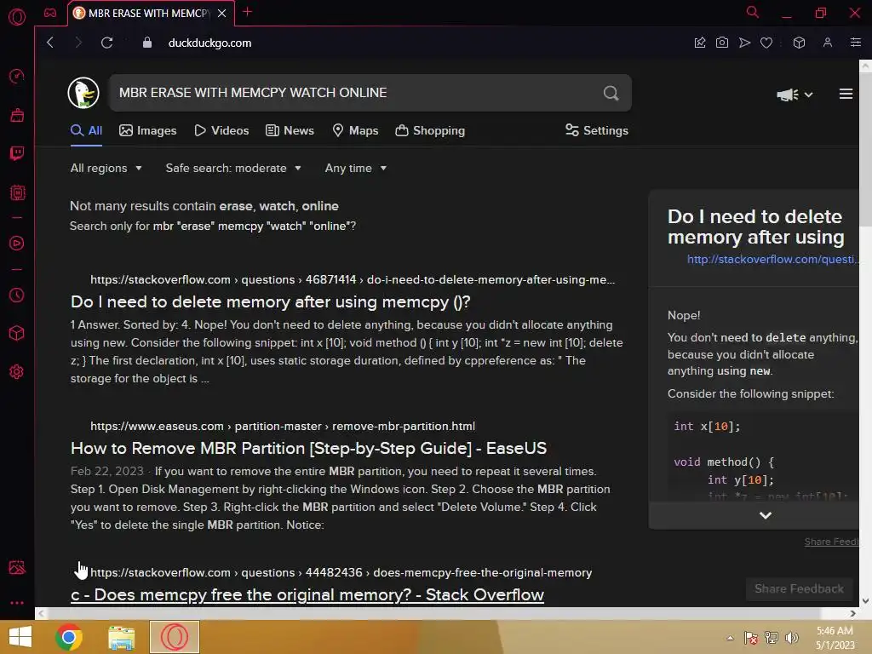Viewport: 872px width, 654px height.
Task: Submit search with the magnifier button
Action: pyautogui.click(x=611, y=93)
